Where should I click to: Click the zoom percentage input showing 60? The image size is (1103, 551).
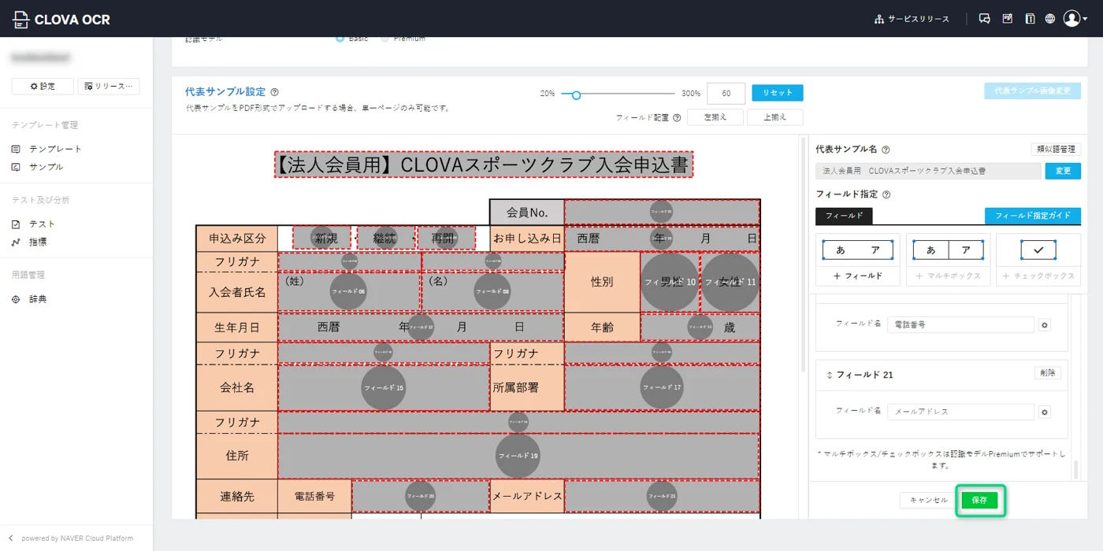[726, 93]
